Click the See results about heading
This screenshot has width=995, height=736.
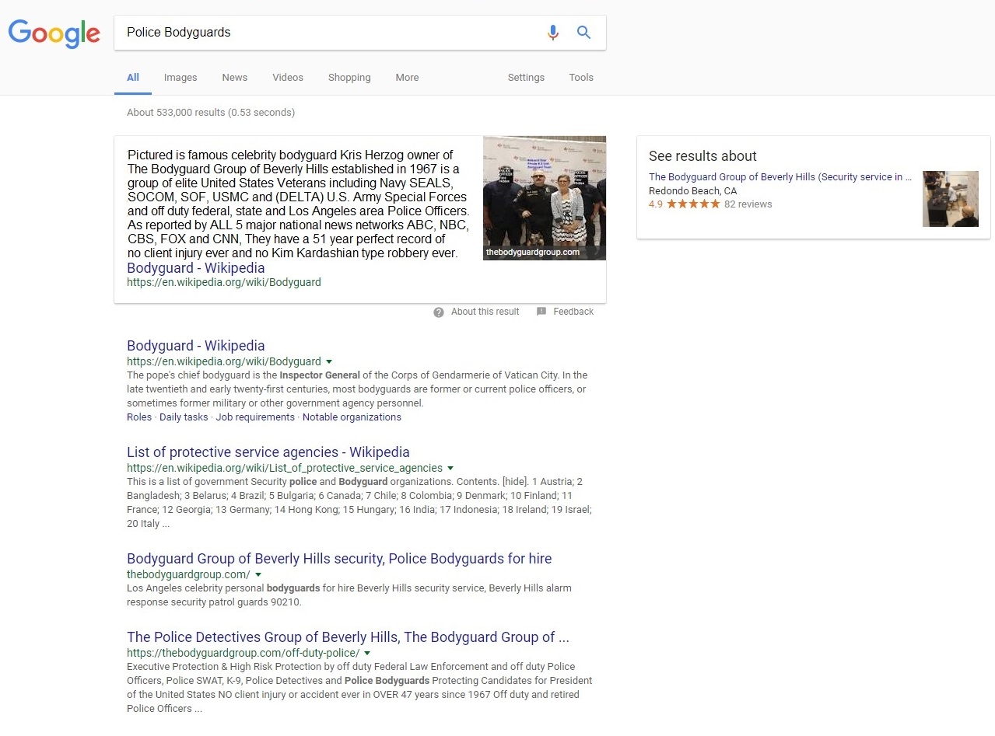702,156
